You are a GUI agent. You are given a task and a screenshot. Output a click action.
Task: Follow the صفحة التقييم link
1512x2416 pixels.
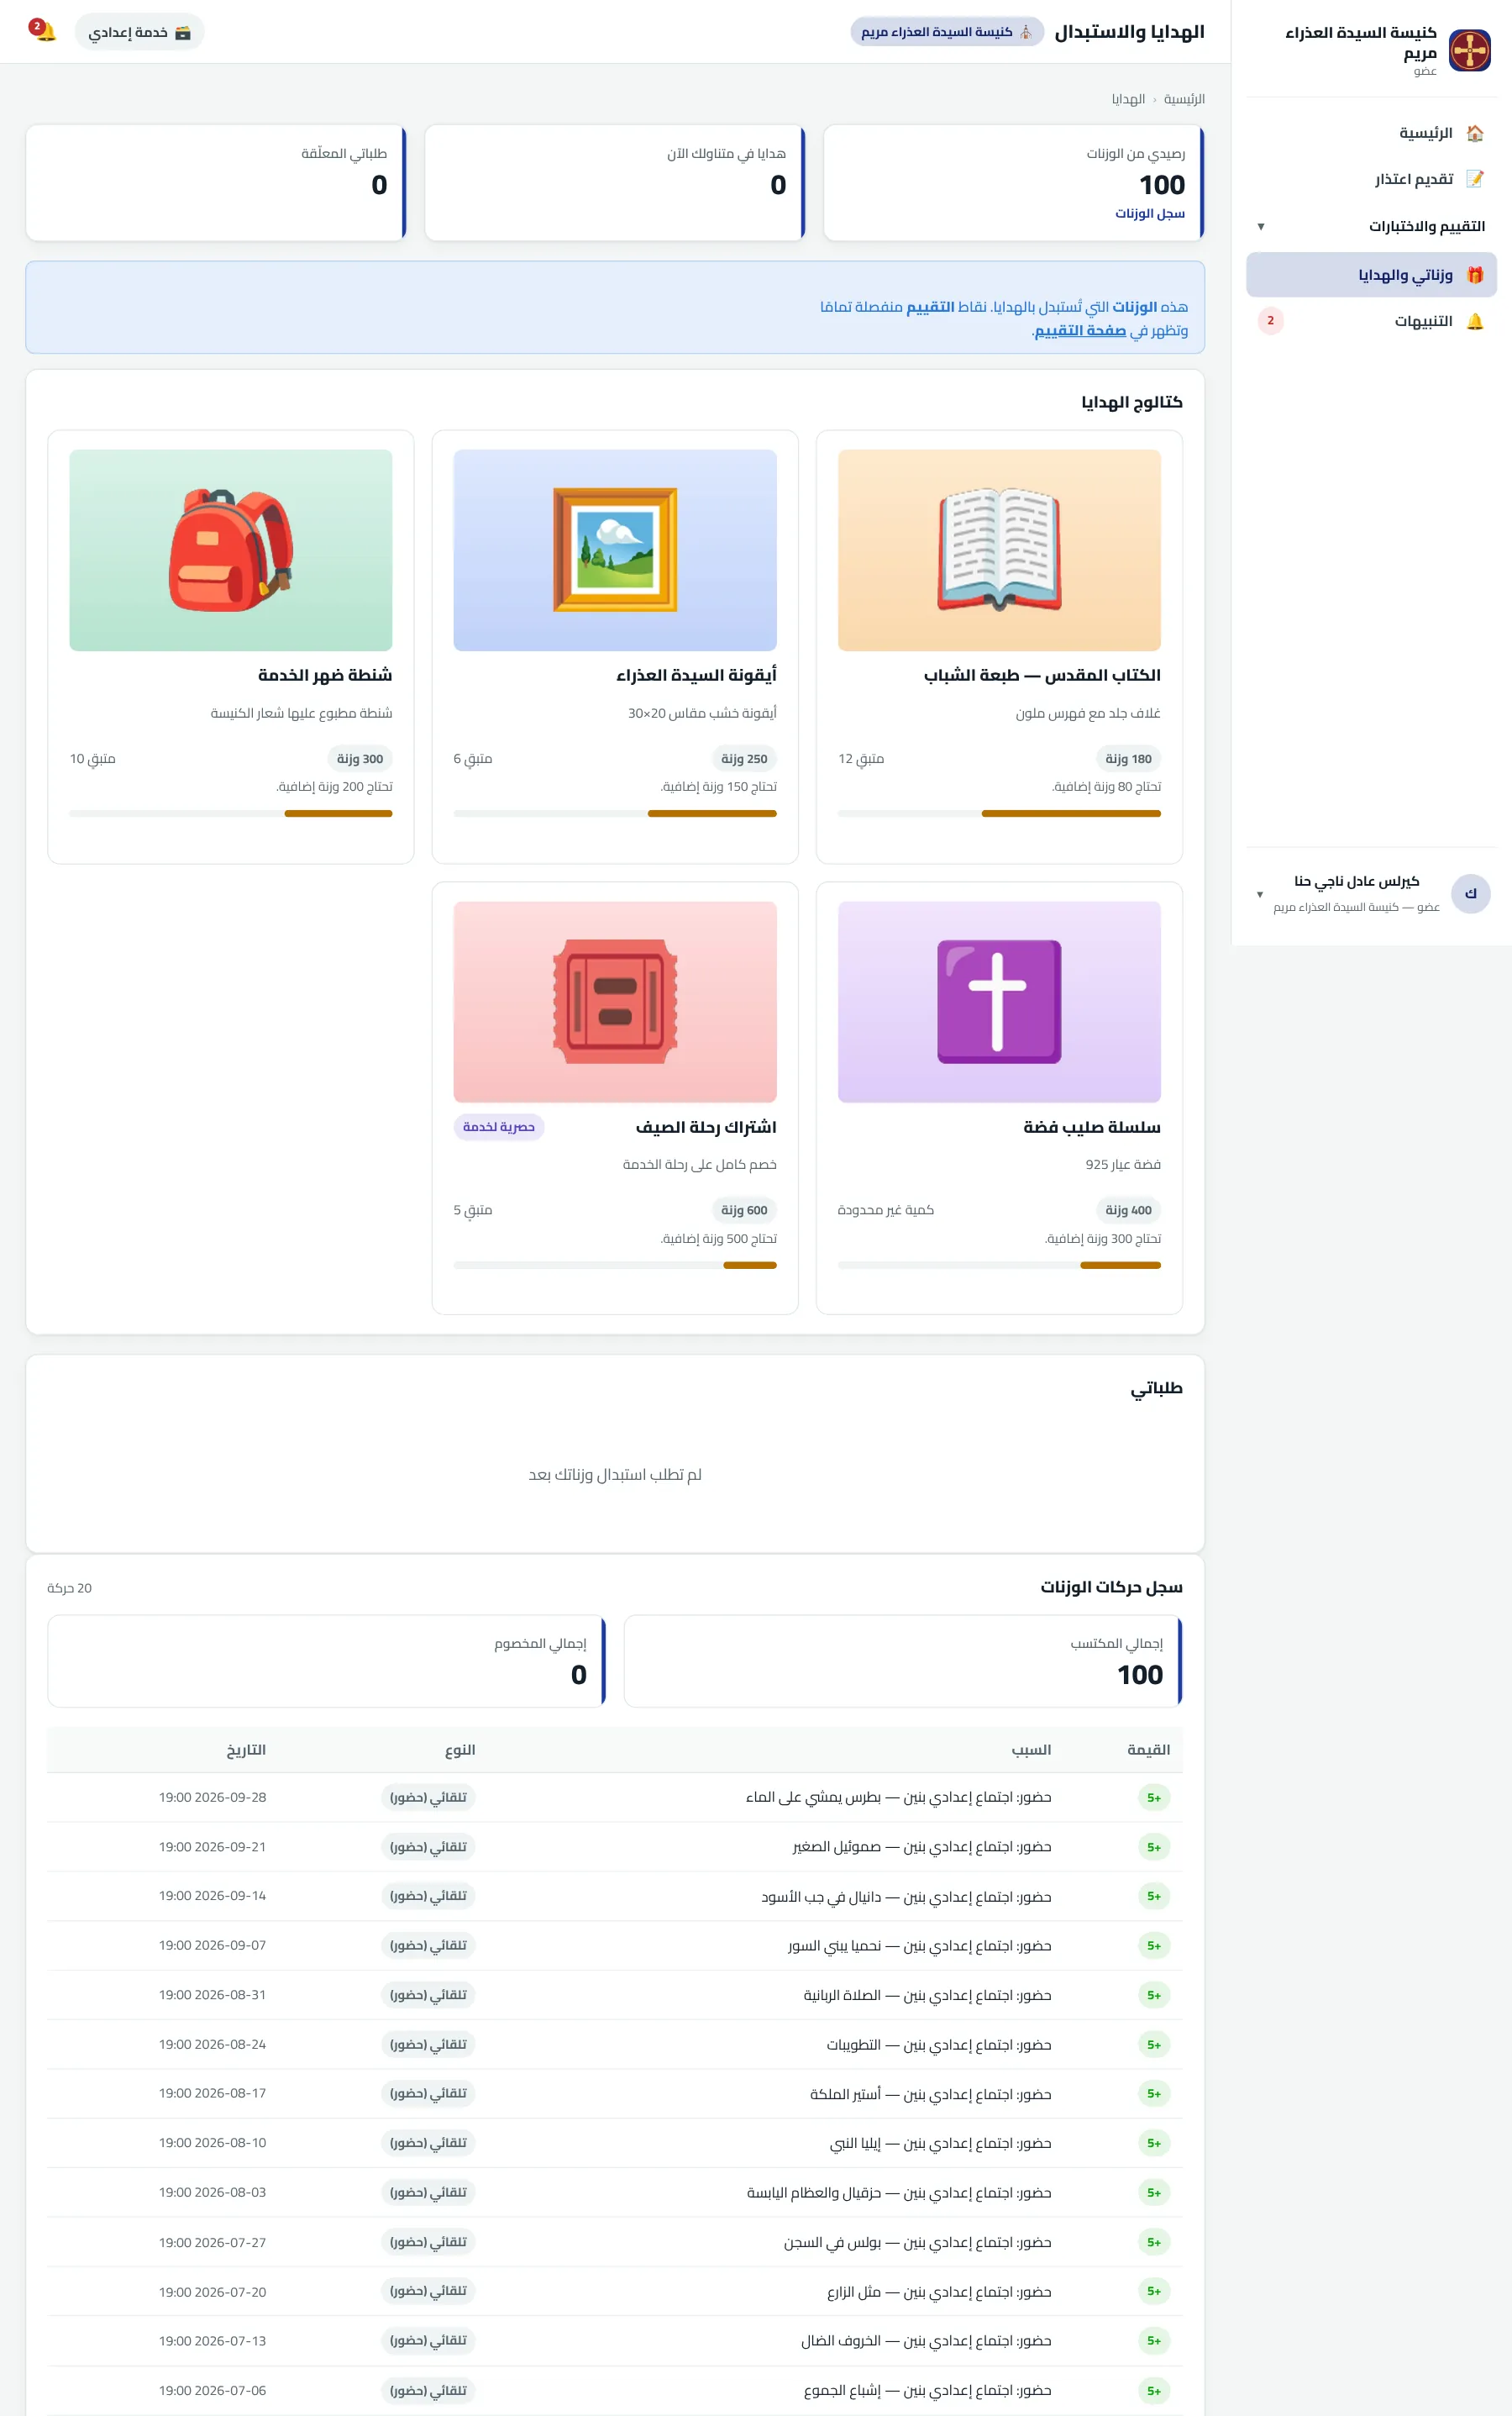(1080, 331)
